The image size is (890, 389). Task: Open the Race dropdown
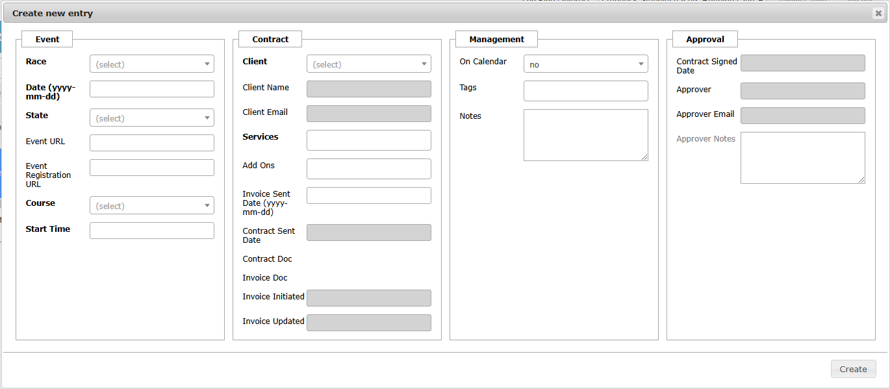click(152, 64)
